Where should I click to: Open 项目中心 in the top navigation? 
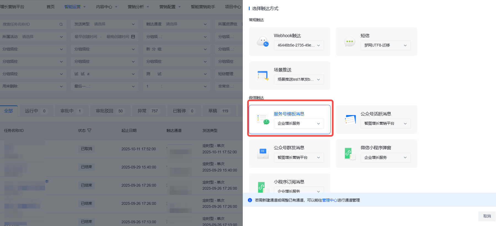point(233,7)
